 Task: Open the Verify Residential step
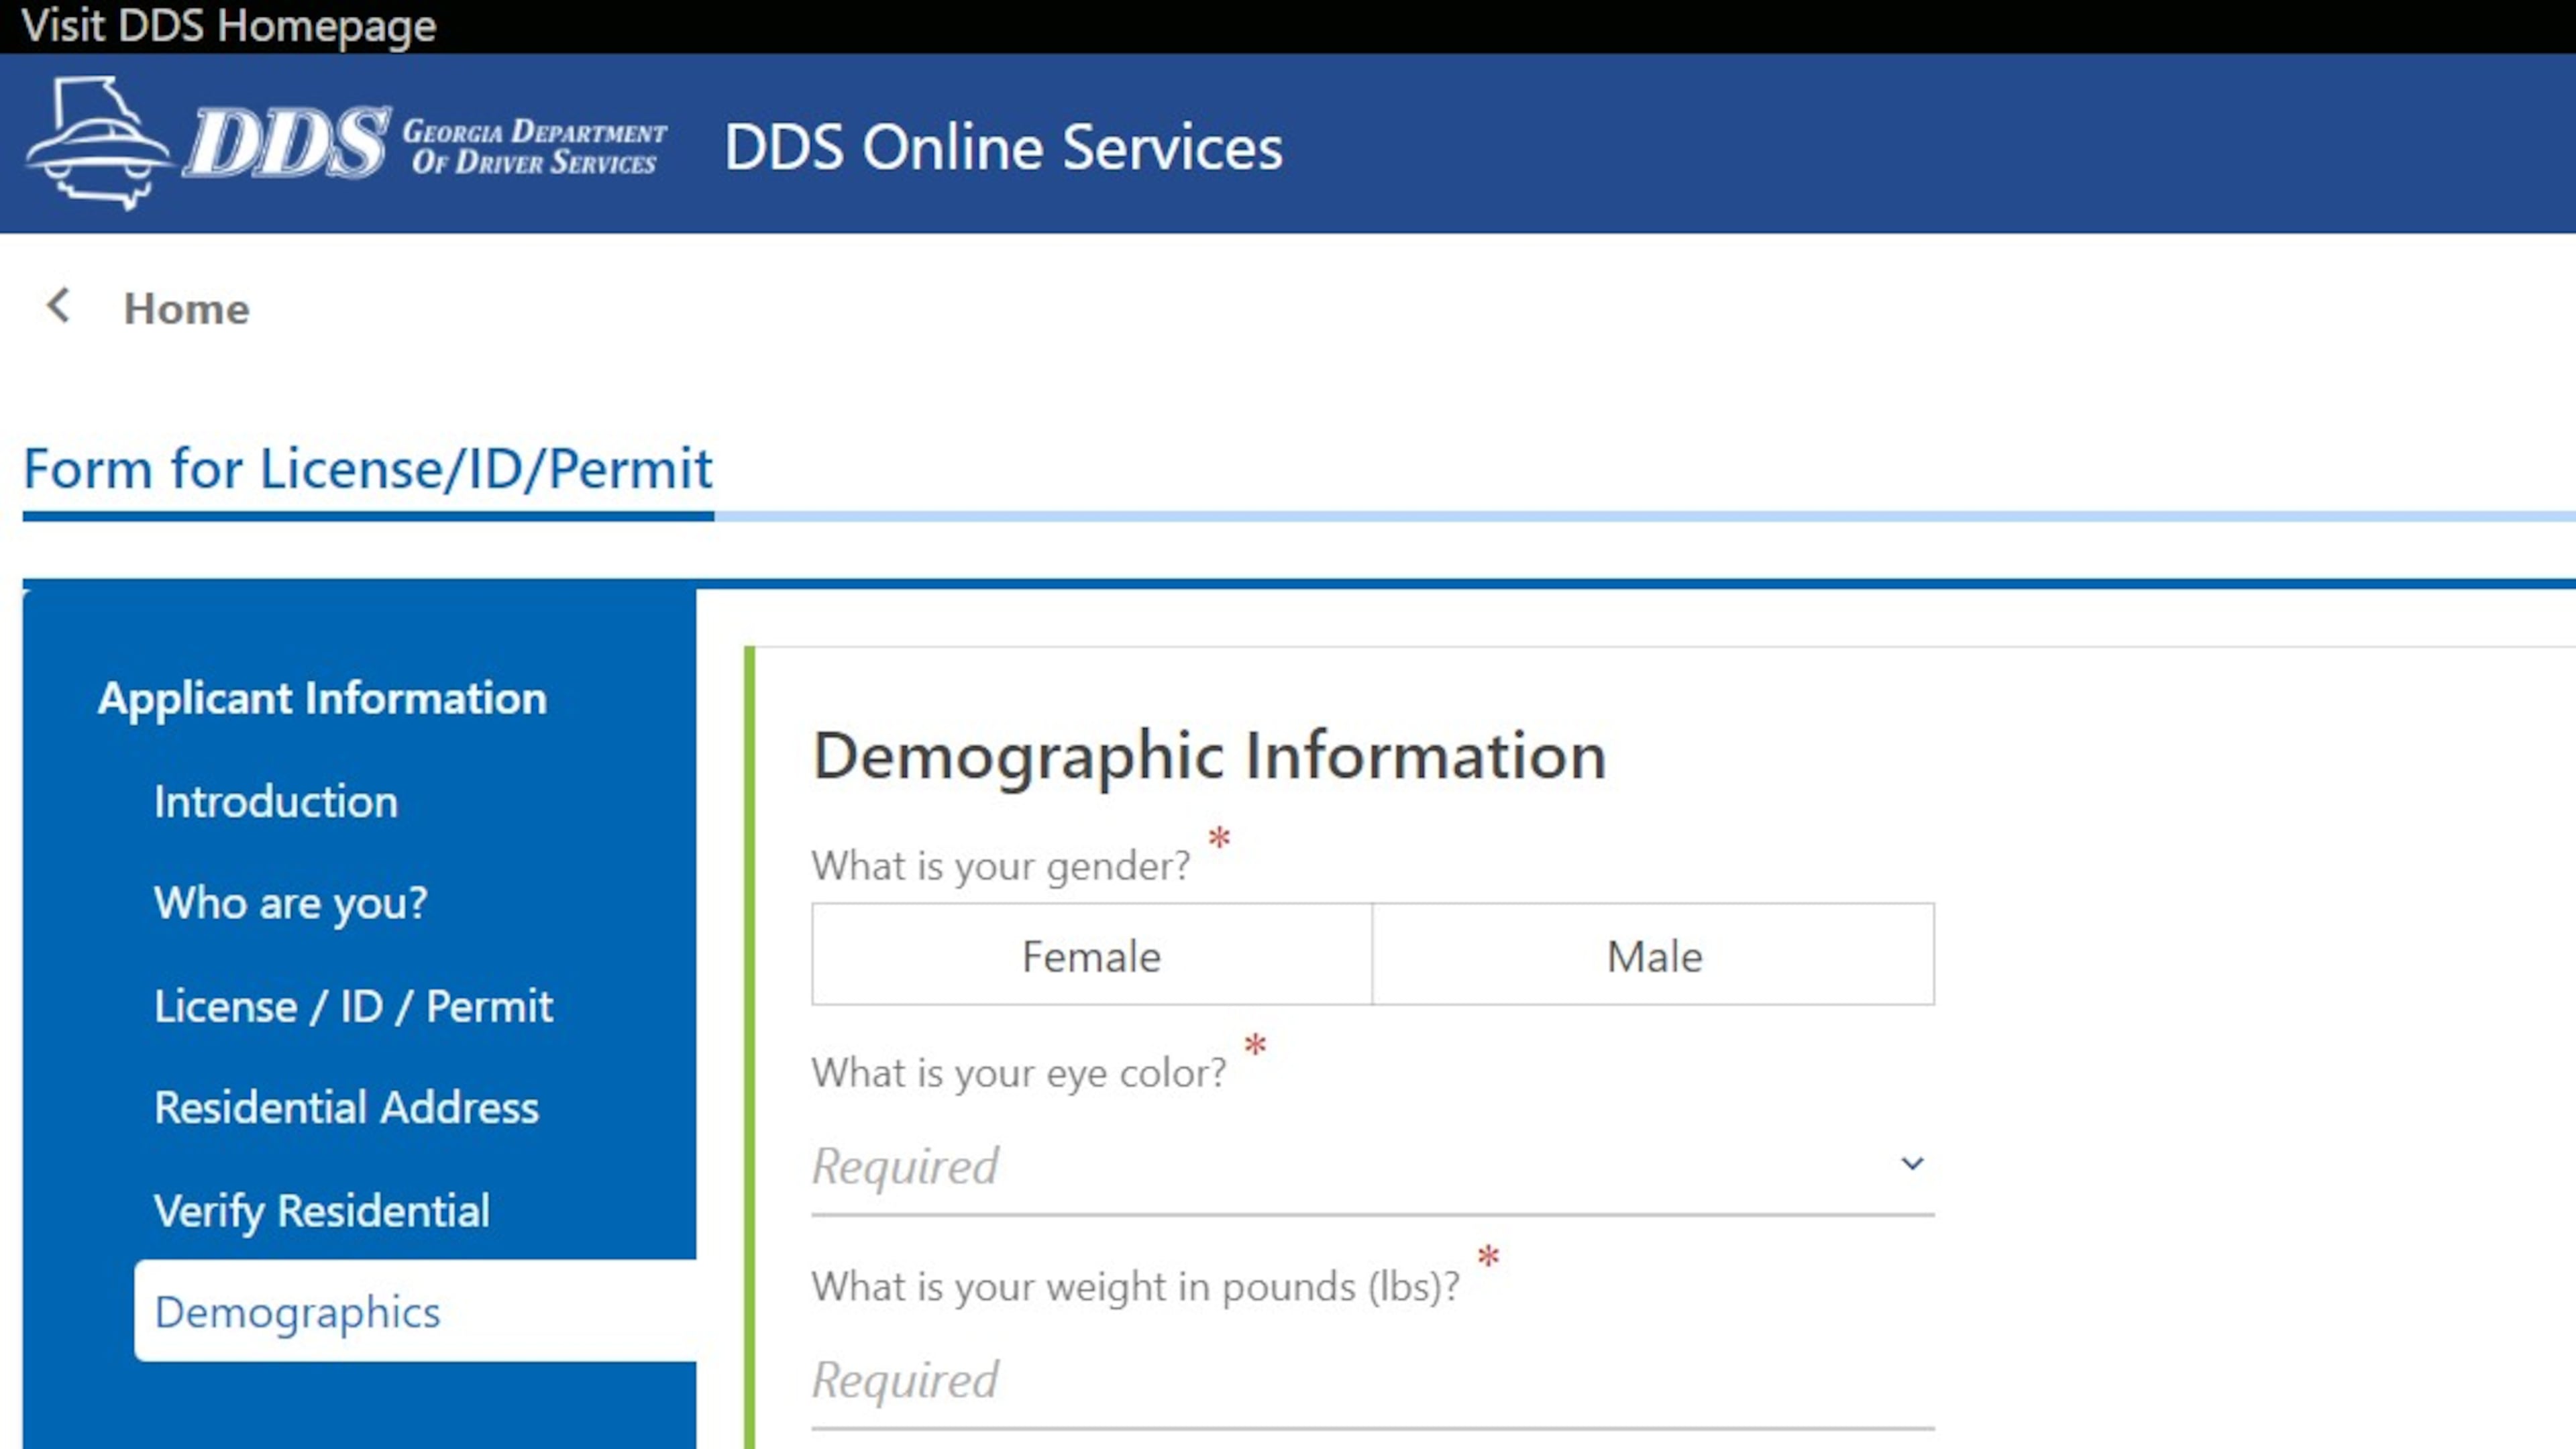(x=321, y=1210)
